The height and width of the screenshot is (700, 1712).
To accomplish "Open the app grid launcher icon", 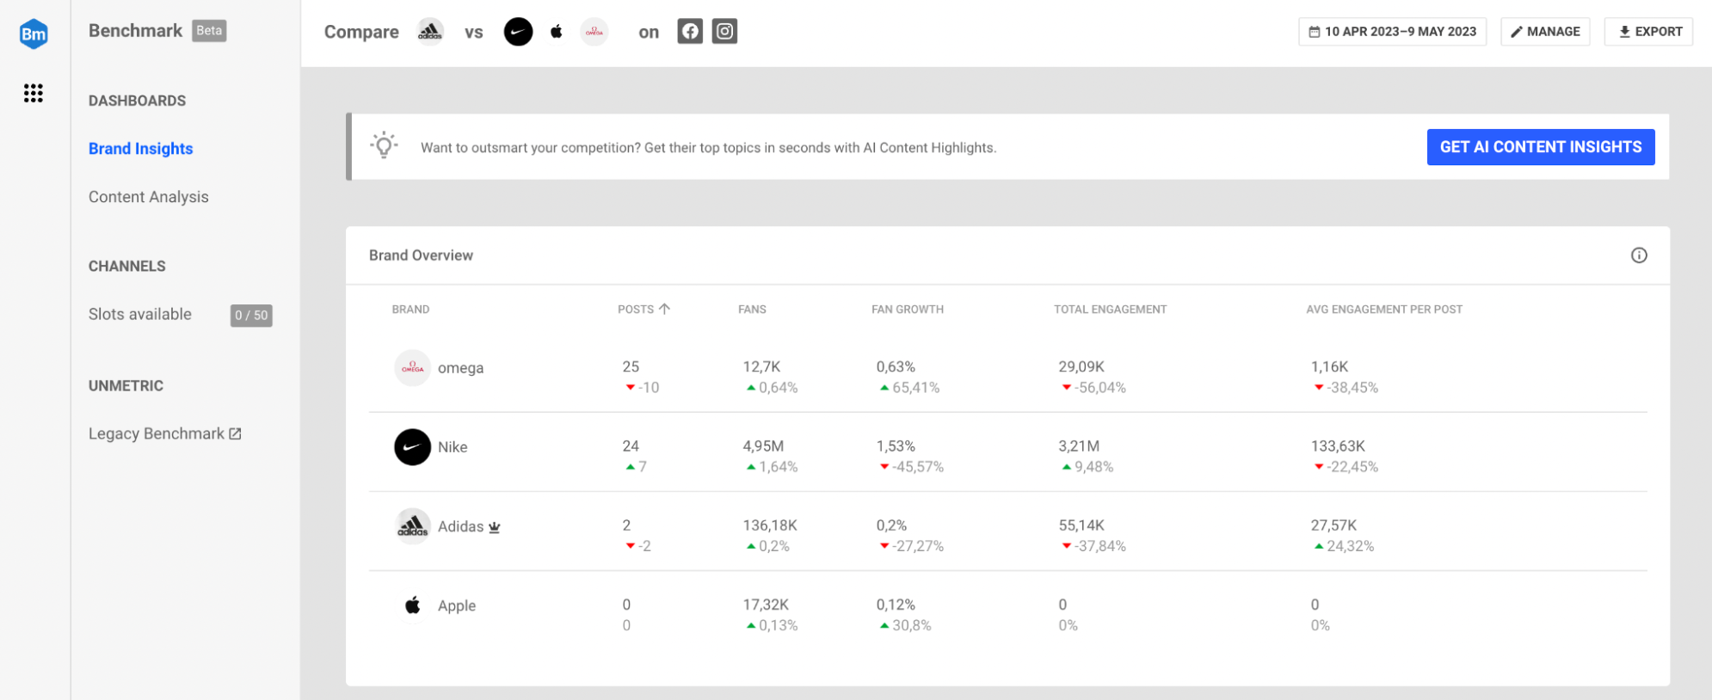I will (x=34, y=93).
